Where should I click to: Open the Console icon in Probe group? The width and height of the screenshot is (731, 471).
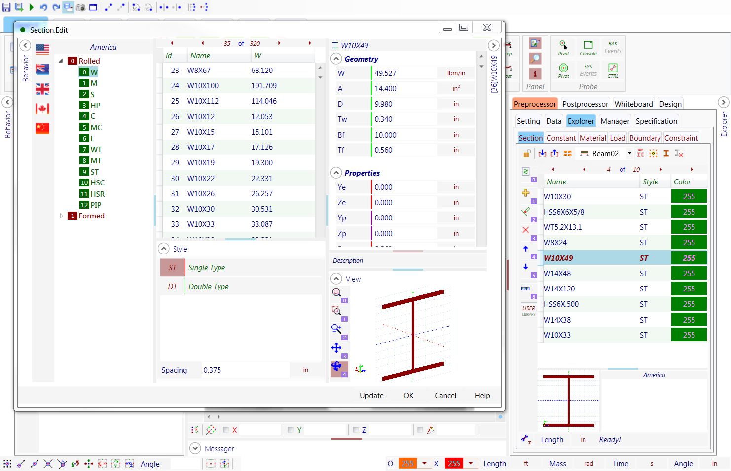click(x=588, y=47)
